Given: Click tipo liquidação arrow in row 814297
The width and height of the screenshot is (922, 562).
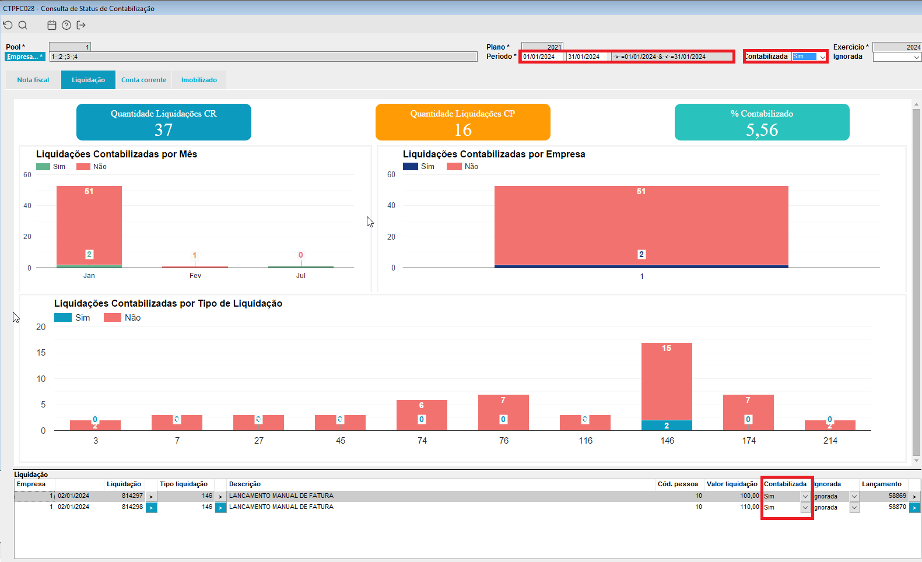Looking at the screenshot, I should pos(220,497).
